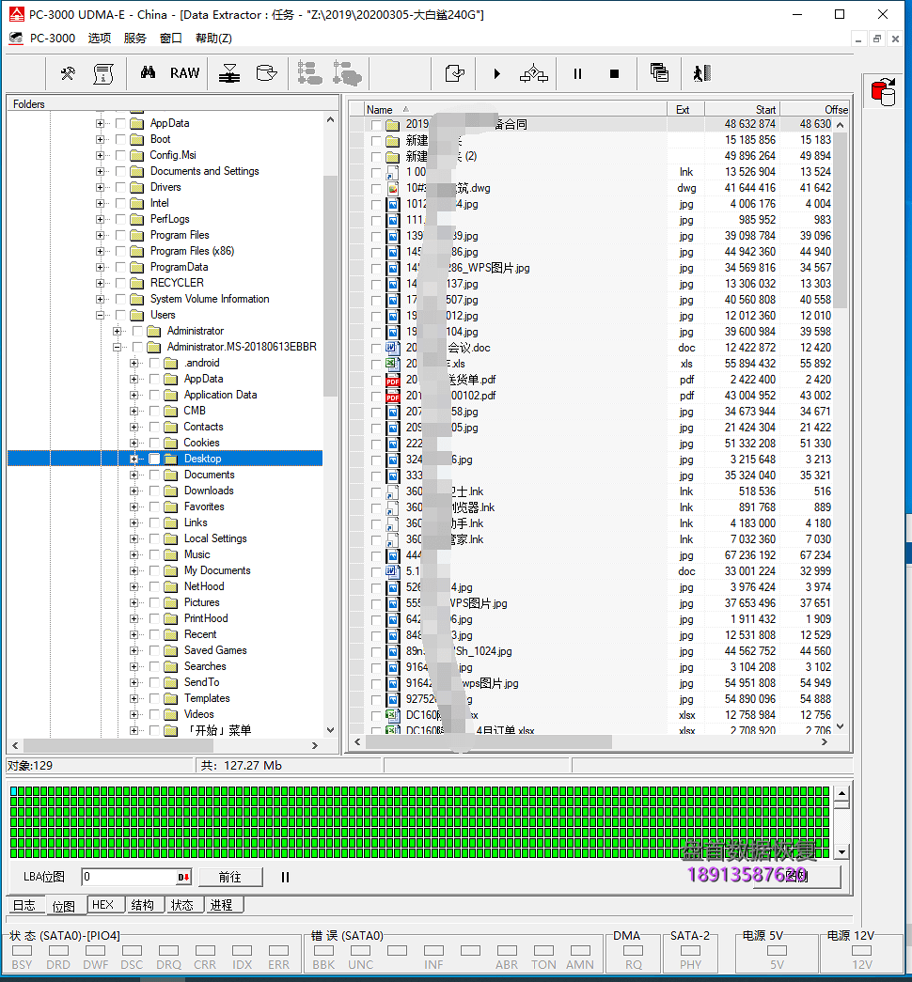912x982 pixels.
Task: Collapse the Administrator.MS-20180613EBBR node
Action: tap(117, 347)
